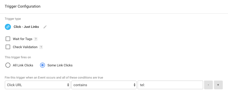
Task: Add a condition with the plus button
Action: pyautogui.click(x=218, y=85)
